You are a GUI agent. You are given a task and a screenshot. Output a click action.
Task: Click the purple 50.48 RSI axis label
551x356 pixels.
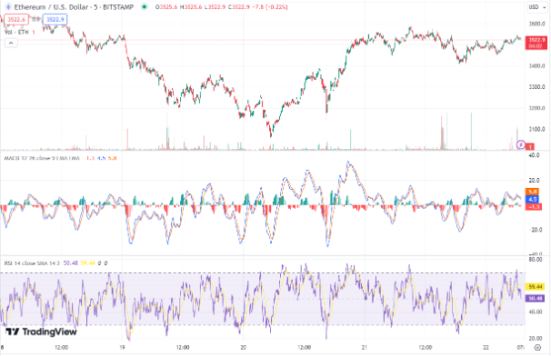pos(535,299)
